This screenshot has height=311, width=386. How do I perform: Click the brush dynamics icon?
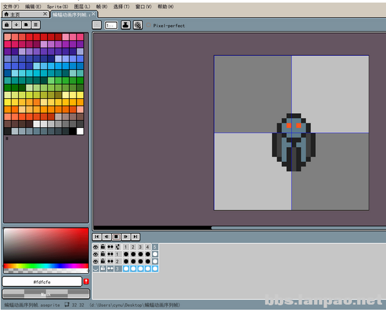138,25
